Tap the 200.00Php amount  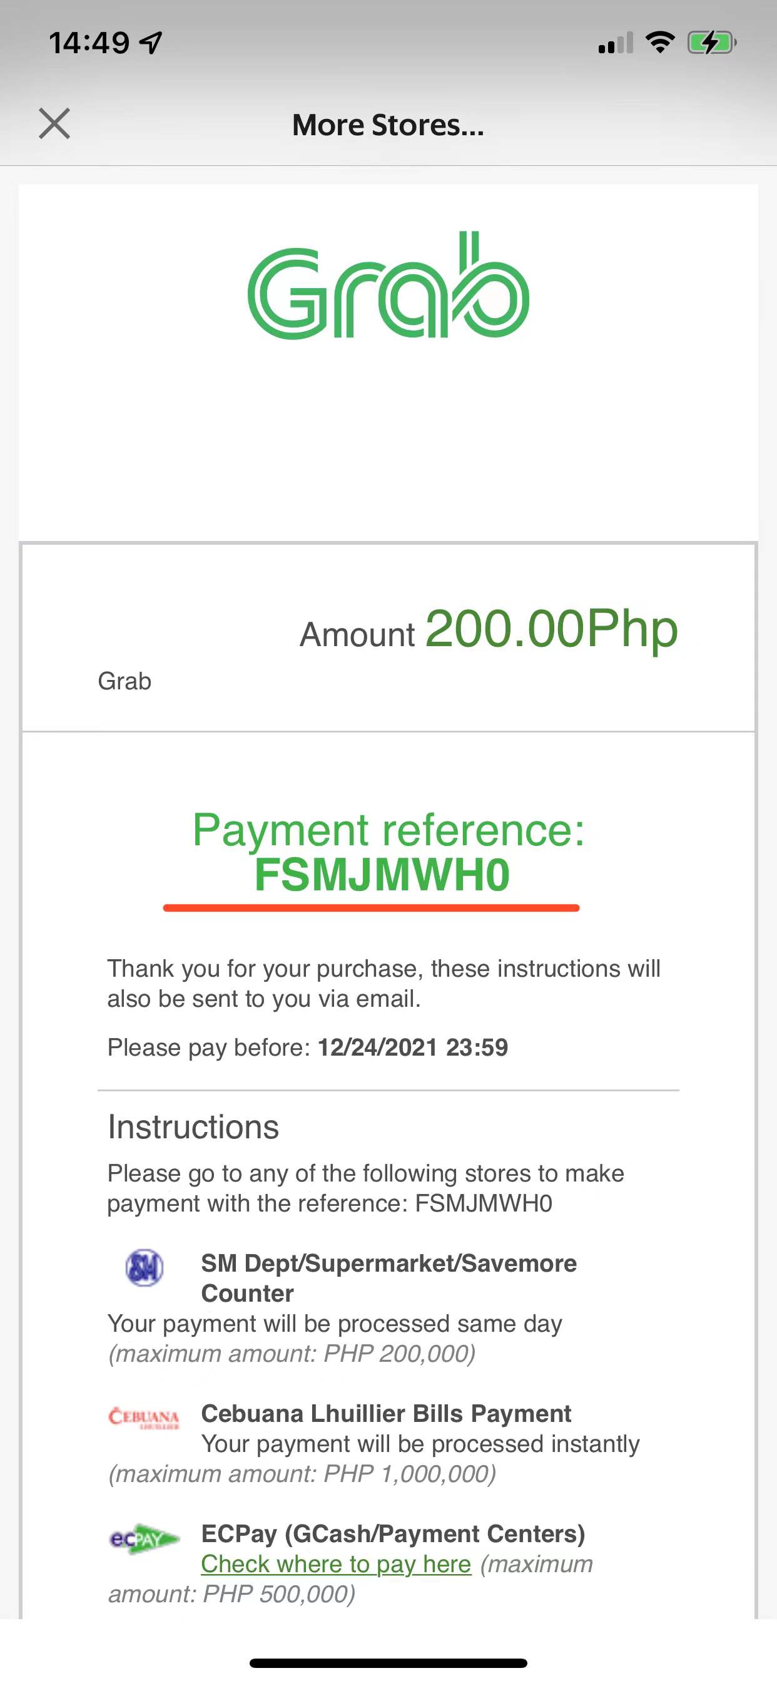coord(552,629)
